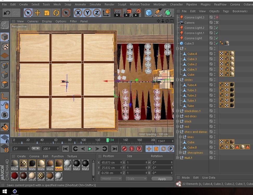Toggle the Y axis lock
The height and width of the screenshot is (195, 253).
click(x=87, y=13)
